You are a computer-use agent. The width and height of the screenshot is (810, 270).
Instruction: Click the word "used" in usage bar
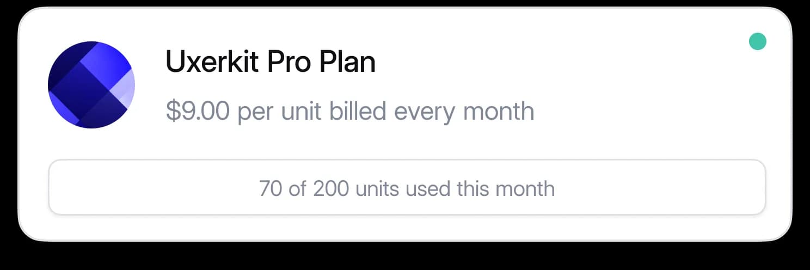pos(428,189)
